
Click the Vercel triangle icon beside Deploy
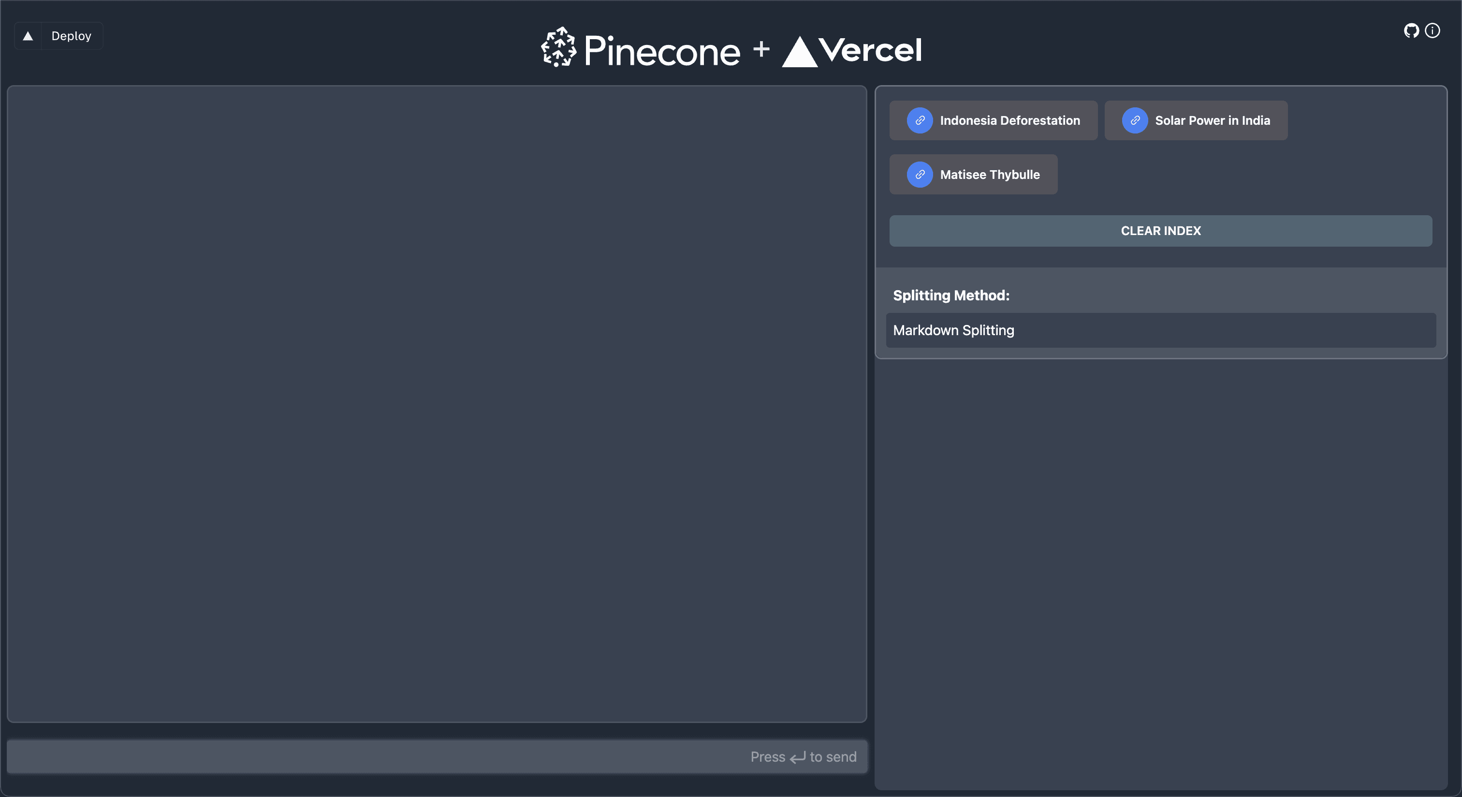point(28,36)
